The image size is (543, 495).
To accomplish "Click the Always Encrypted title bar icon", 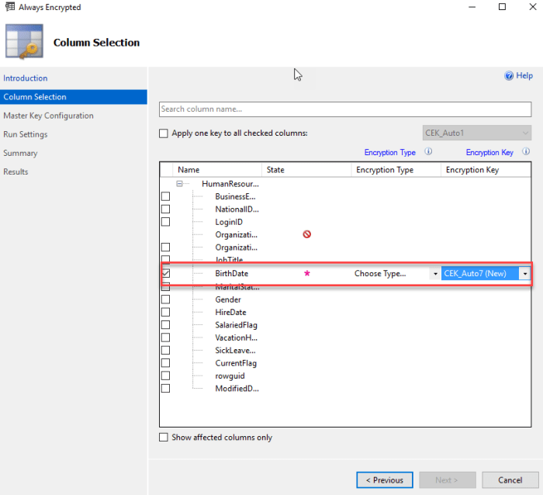I will point(9,8).
